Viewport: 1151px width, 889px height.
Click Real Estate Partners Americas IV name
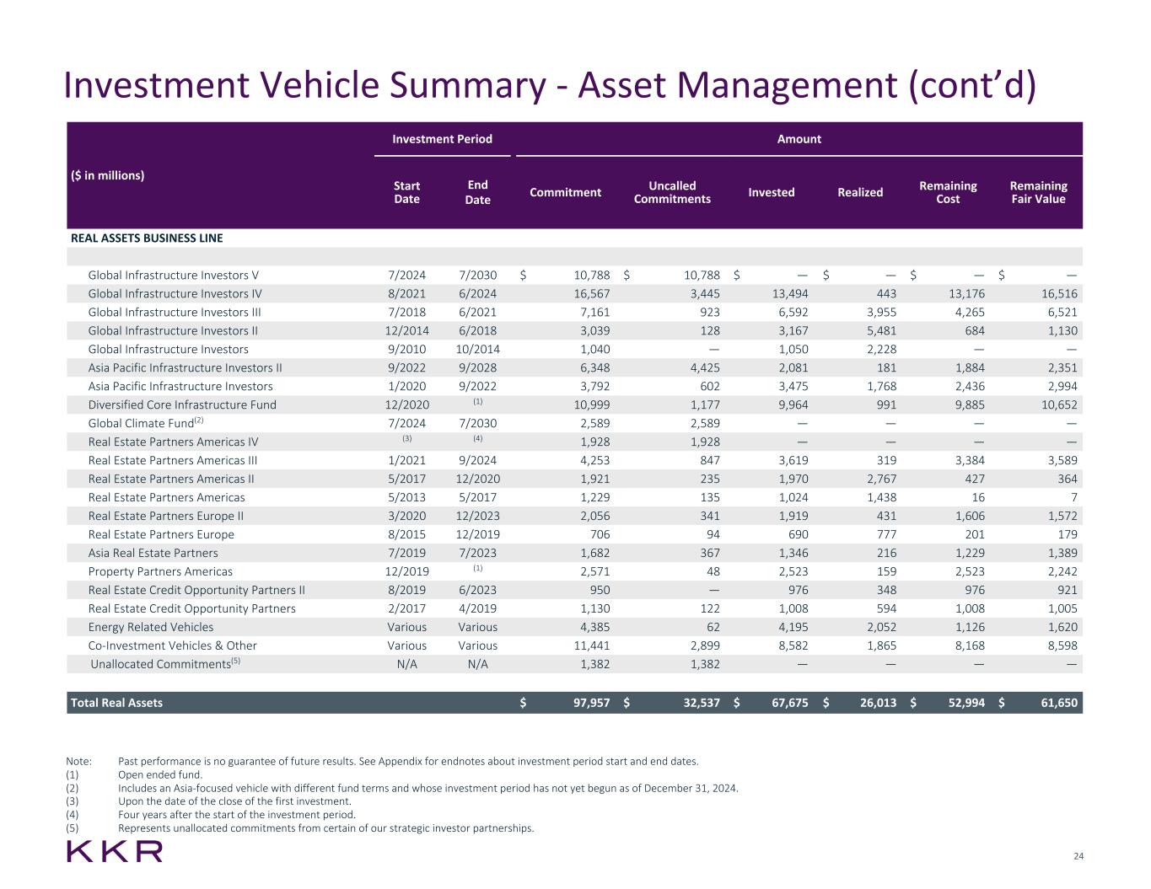(174, 442)
